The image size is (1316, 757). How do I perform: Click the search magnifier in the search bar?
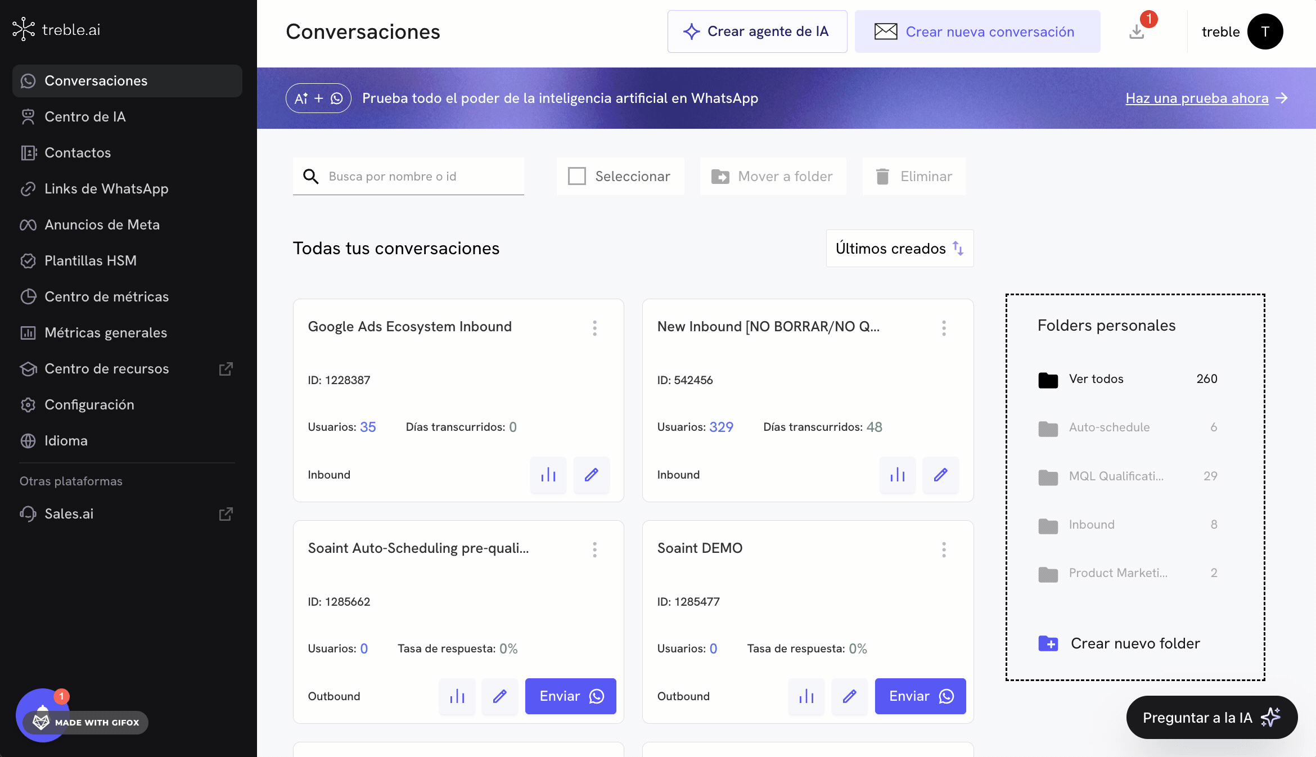point(310,176)
